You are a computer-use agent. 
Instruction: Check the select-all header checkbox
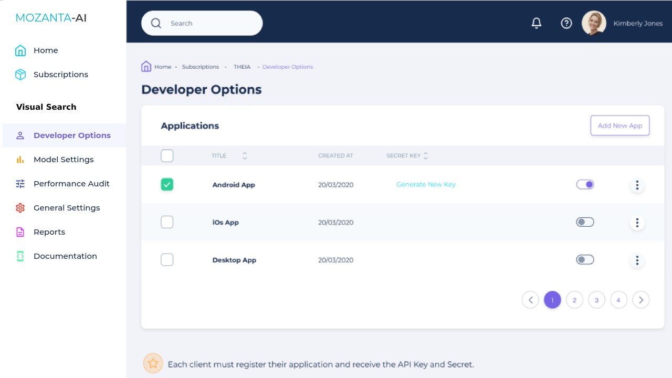click(167, 156)
